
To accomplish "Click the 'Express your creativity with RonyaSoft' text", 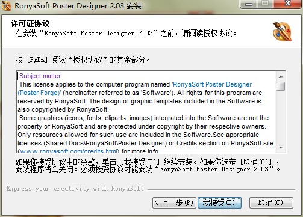I will (x=75, y=189).
